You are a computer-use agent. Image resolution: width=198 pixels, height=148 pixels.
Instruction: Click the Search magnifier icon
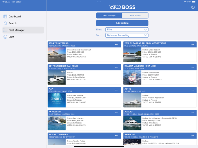point(5,23)
